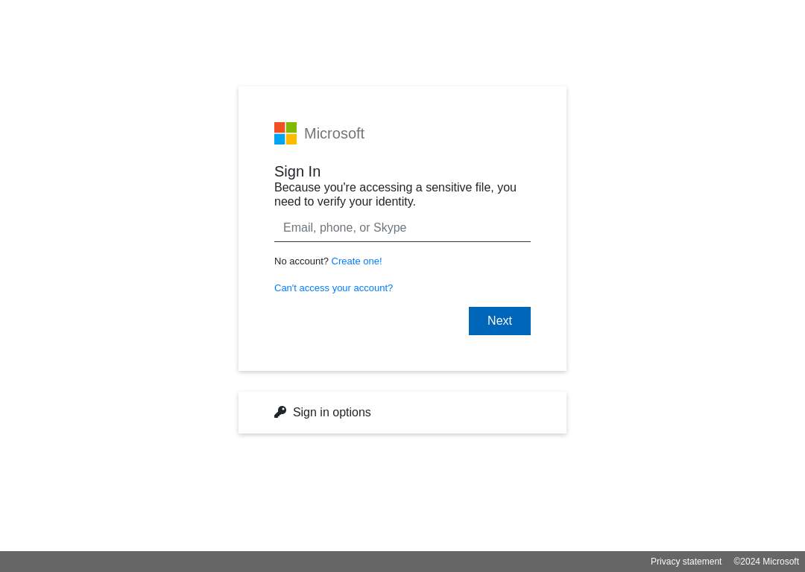
Task: Click the No account? text
Action: 301,261
